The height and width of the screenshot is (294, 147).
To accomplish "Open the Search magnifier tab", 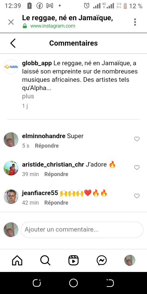I will (x=45, y=260).
